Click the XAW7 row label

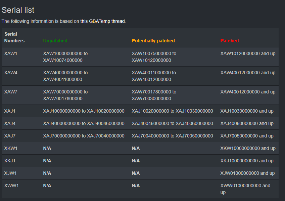pos(11,92)
